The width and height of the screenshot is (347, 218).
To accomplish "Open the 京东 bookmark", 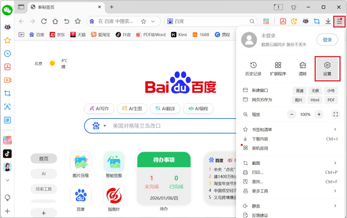I will click(58, 34).
